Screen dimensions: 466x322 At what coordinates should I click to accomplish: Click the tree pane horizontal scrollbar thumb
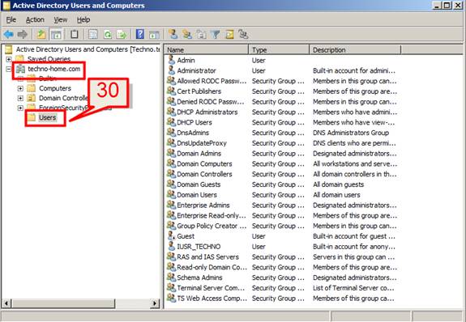[x=63, y=303]
